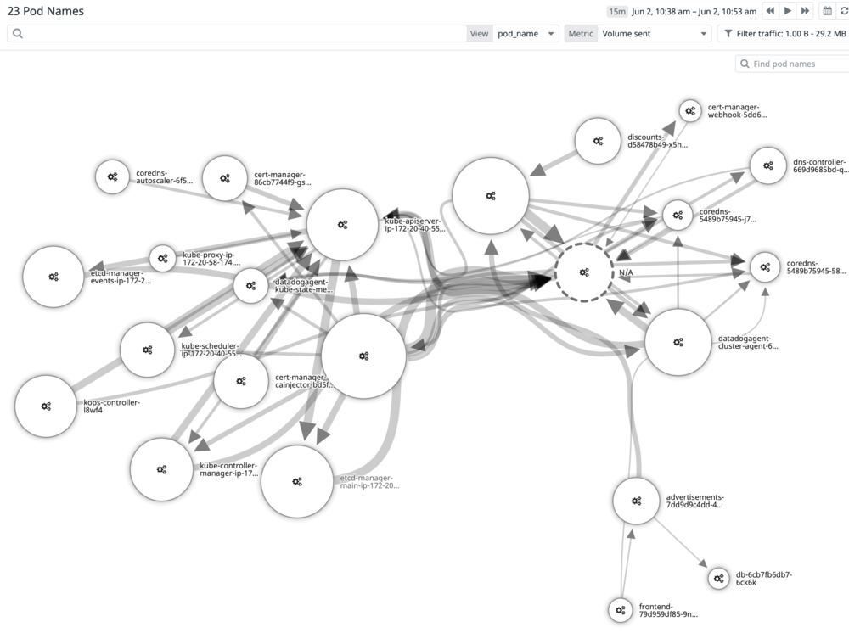Open the pod_name View dropdown

tap(527, 33)
